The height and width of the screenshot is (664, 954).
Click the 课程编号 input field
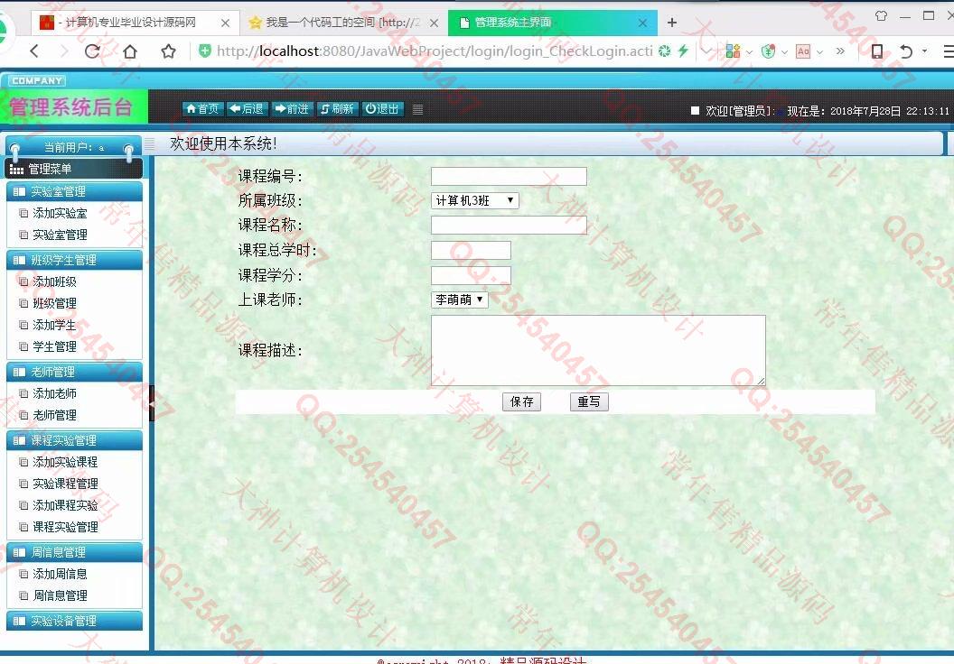pos(509,176)
